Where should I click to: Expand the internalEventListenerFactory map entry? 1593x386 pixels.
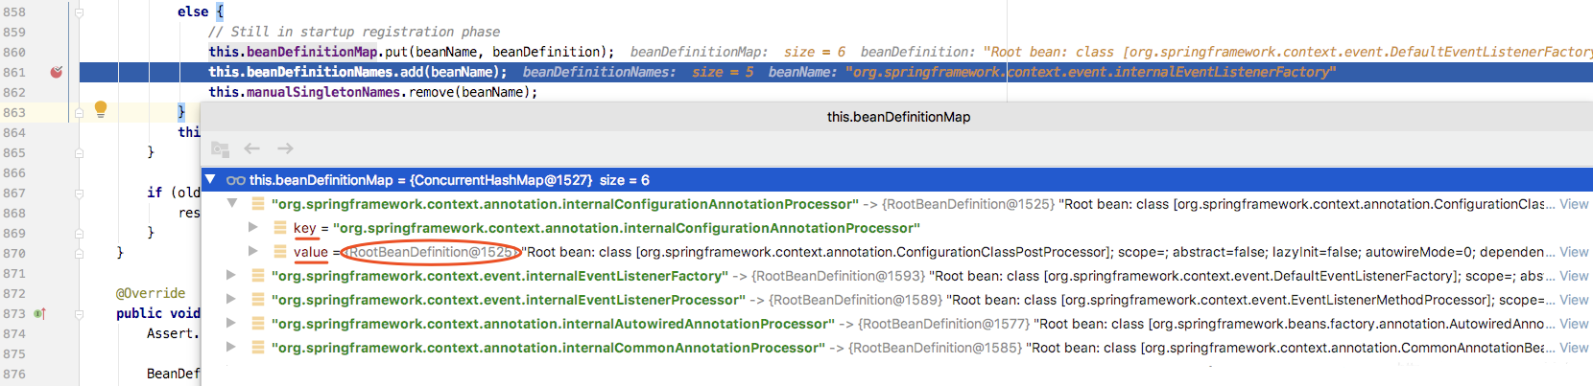tap(231, 276)
